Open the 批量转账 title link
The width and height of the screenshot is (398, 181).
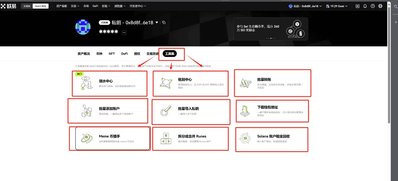coord(264,79)
